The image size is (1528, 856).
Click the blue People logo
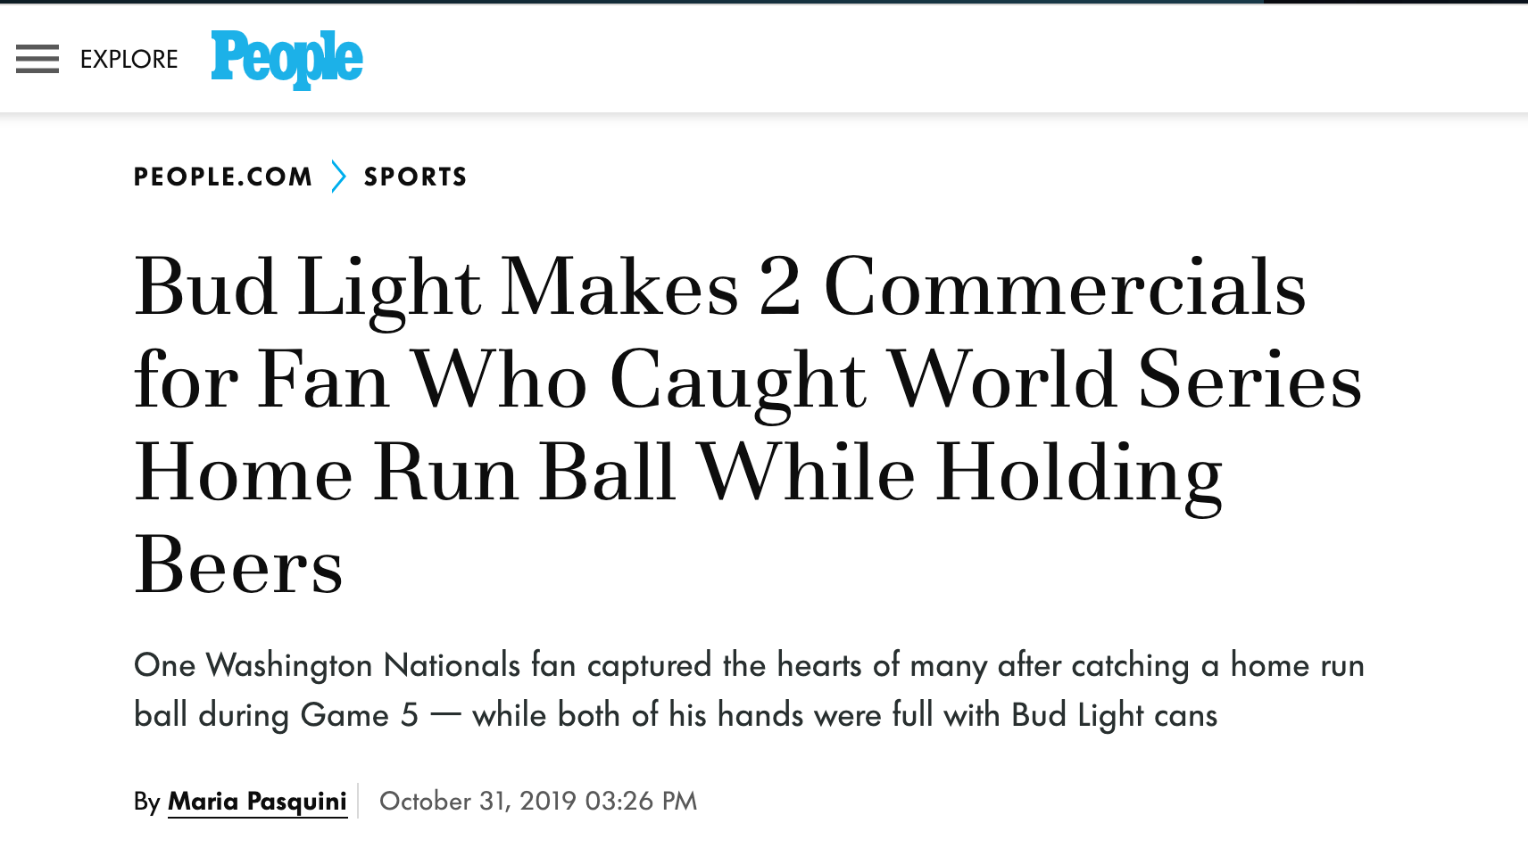click(x=286, y=59)
